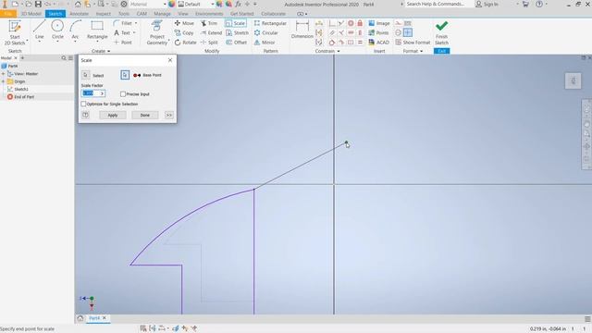Expand the Origin folder node

coord(4,81)
